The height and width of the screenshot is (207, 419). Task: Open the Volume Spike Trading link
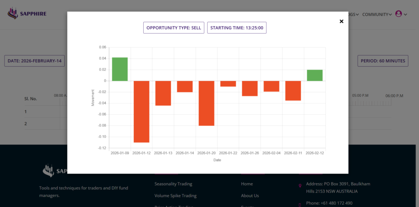175,196
